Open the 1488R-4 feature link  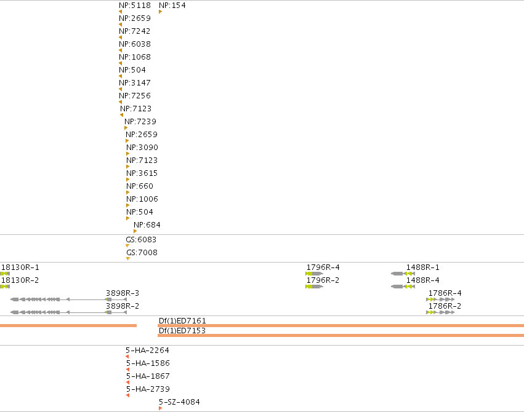tap(423, 280)
